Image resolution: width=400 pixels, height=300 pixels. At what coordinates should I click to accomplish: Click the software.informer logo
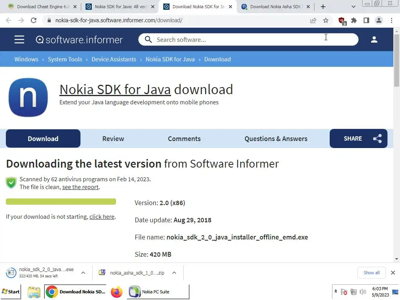pos(79,39)
